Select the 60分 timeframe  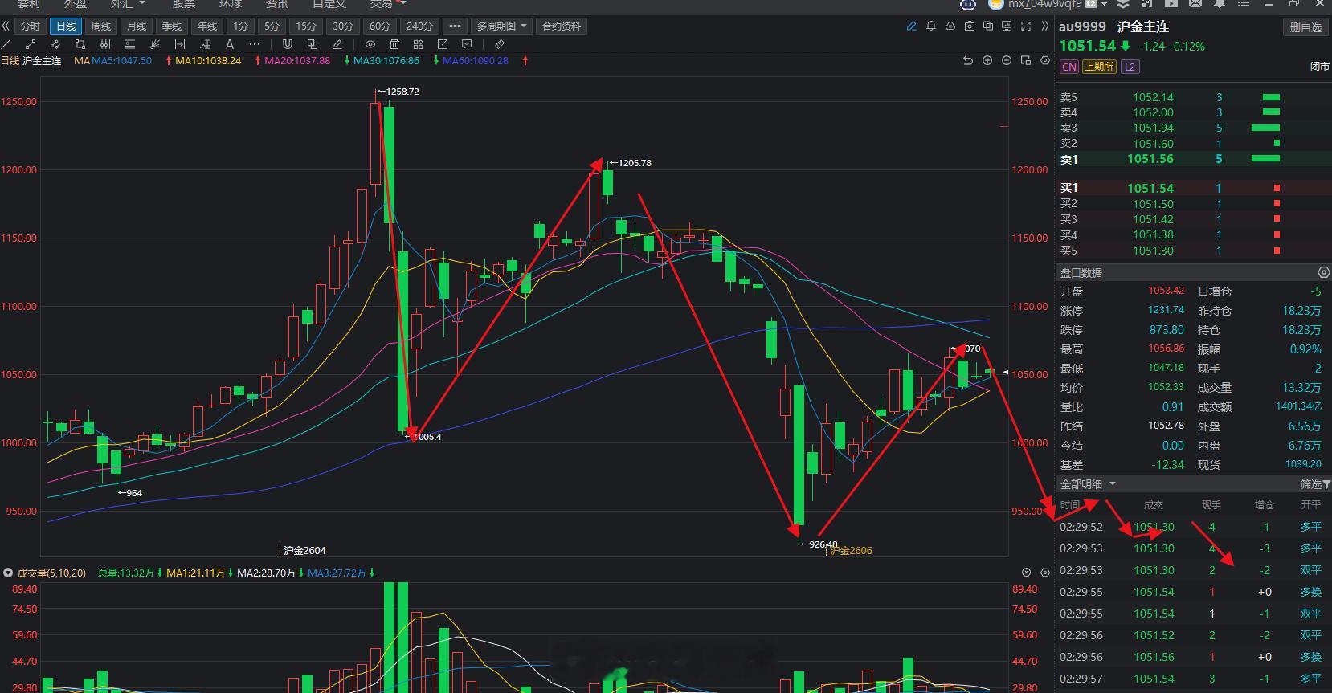[380, 26]
